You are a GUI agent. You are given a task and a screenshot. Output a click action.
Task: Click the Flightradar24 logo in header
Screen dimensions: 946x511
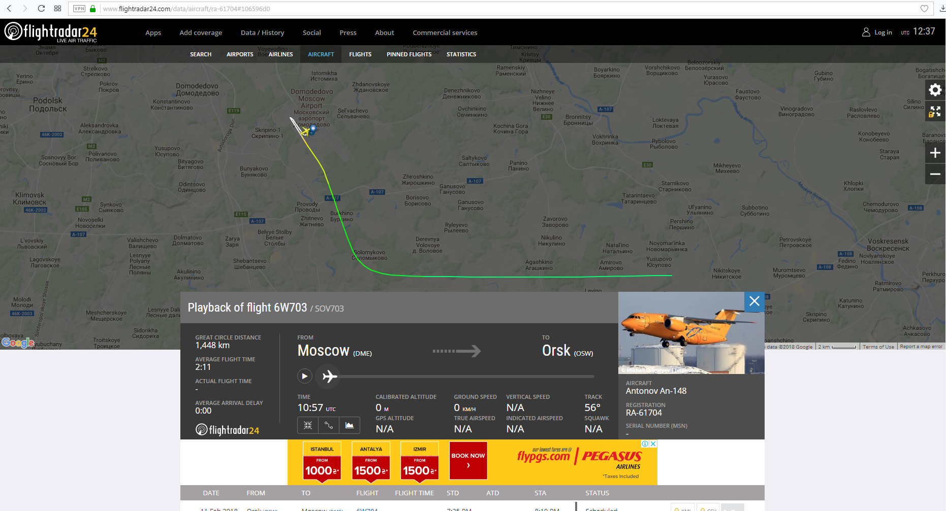[x=51, y=32]
